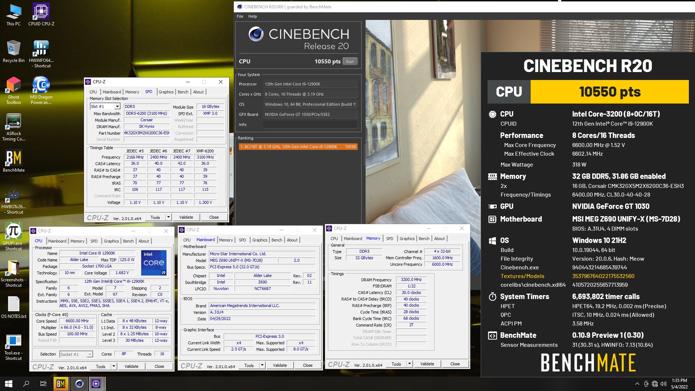Launch MSI Dragon Power shortcut
The height and width of the screenshot is (391, 695).
[x=41, y=91]
